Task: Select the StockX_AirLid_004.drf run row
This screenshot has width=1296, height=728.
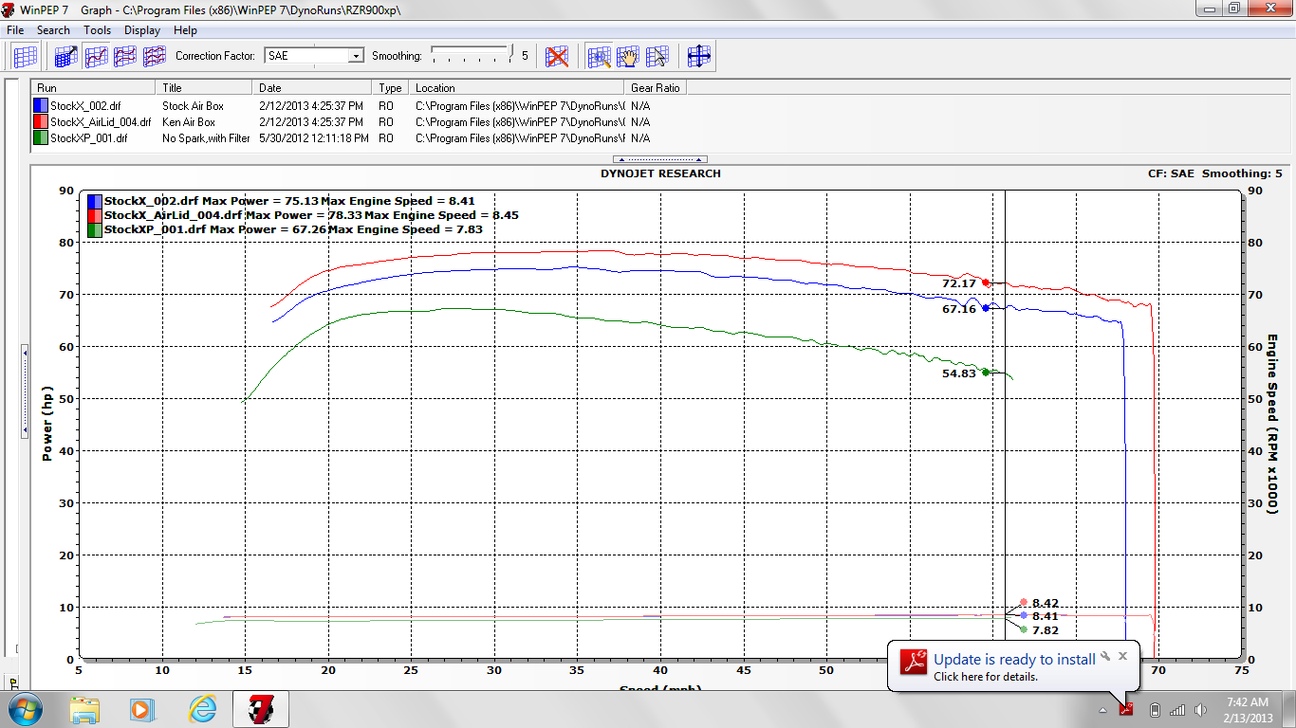Action: click(x=100, y=122)
